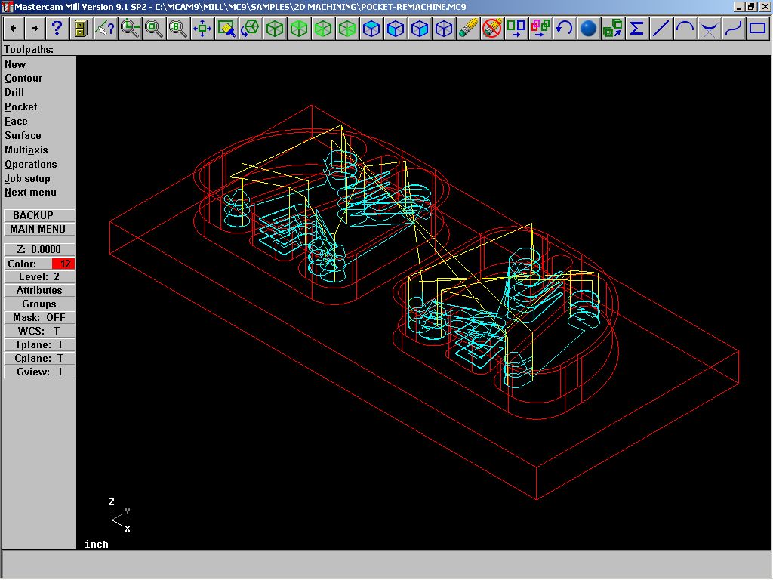Open the Groups button
This screenshot has width=773, height=580.
39,304
